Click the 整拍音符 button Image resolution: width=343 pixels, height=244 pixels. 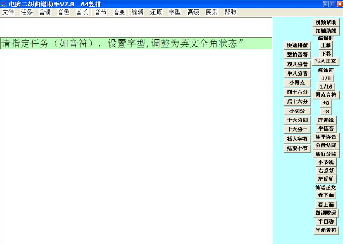pos(297,55)
